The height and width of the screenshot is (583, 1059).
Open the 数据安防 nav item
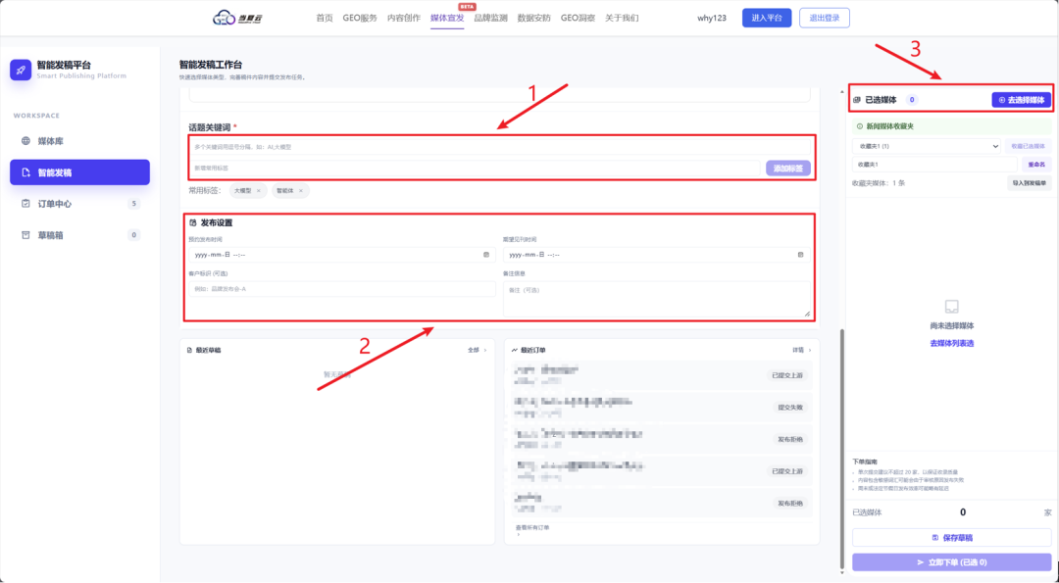(534, 19)
